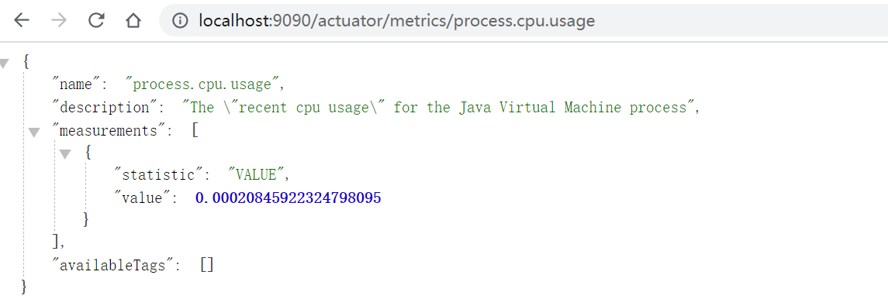This screenshot has height=306, width=888.
Task: Go back to the previous page
Action: [22, 21]
